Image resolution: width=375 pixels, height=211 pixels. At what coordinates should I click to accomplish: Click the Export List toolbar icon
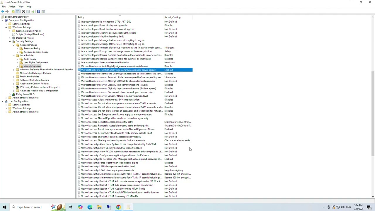click(x=33, y=11)
